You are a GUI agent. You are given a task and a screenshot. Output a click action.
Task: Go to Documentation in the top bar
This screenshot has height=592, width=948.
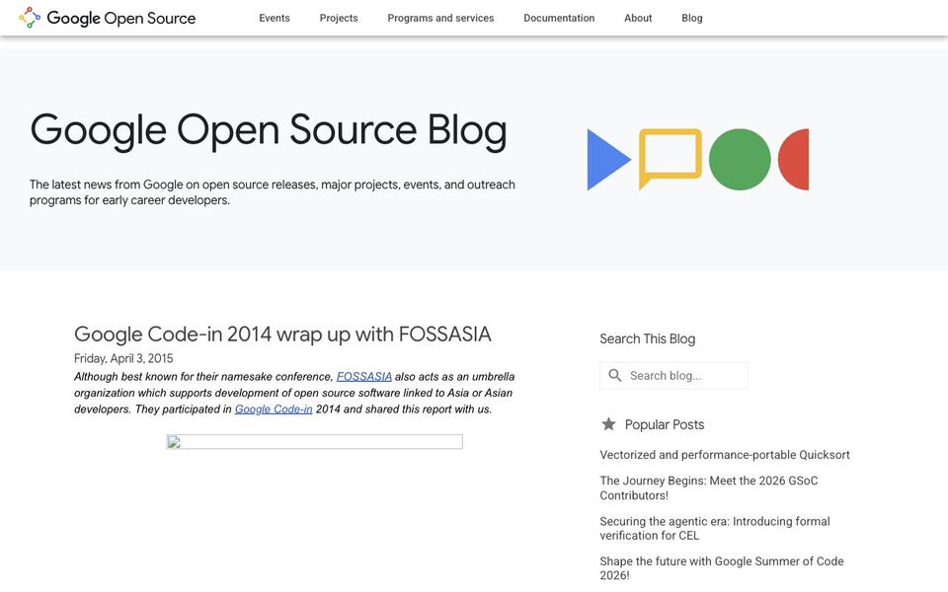click(559, 18)
